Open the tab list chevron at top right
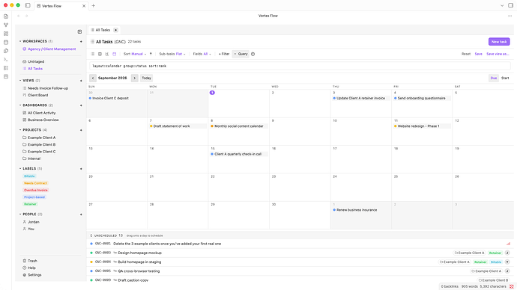The height and width of the screenshot is (290, 517). tap(502, 5)
